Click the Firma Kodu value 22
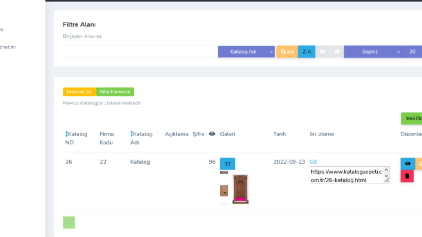Screen dimensions: 422x237 coord(103,162)
